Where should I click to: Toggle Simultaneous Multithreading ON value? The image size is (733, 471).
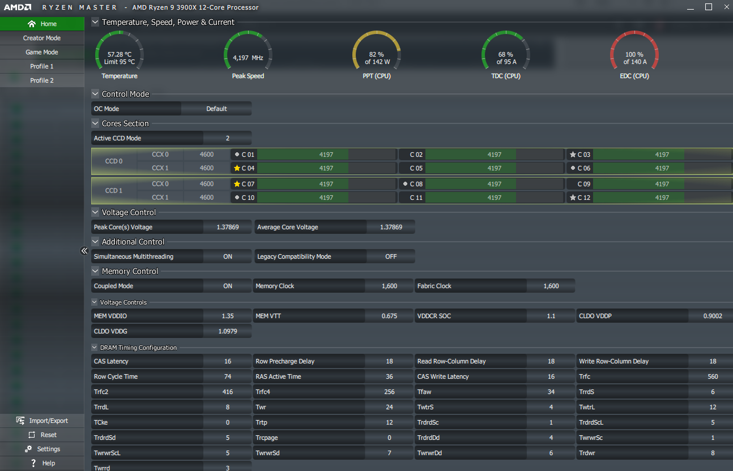(228, 256)
